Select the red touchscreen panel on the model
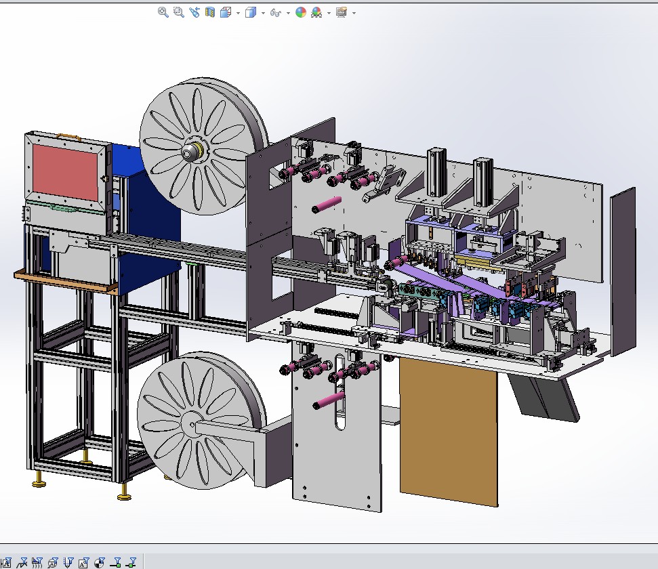This screenshot has height=569, width=658. 66,173
